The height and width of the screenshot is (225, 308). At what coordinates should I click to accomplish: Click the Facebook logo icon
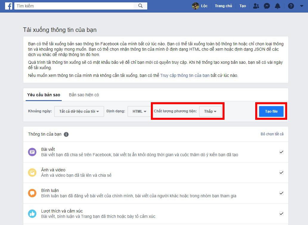[9, 6]
